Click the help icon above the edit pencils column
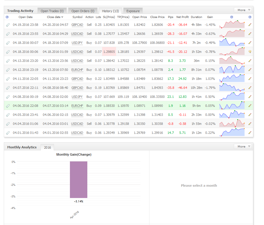Image resolution: width=264 pixels, height=225 pixels. 250,17
